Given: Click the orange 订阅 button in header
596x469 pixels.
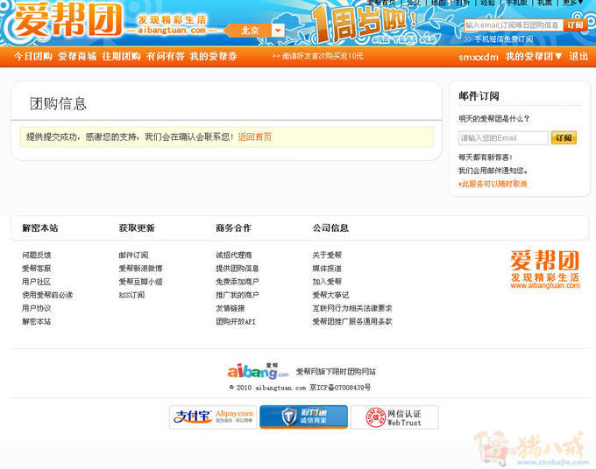Looking at the screenshot, I should click(575, 25).
